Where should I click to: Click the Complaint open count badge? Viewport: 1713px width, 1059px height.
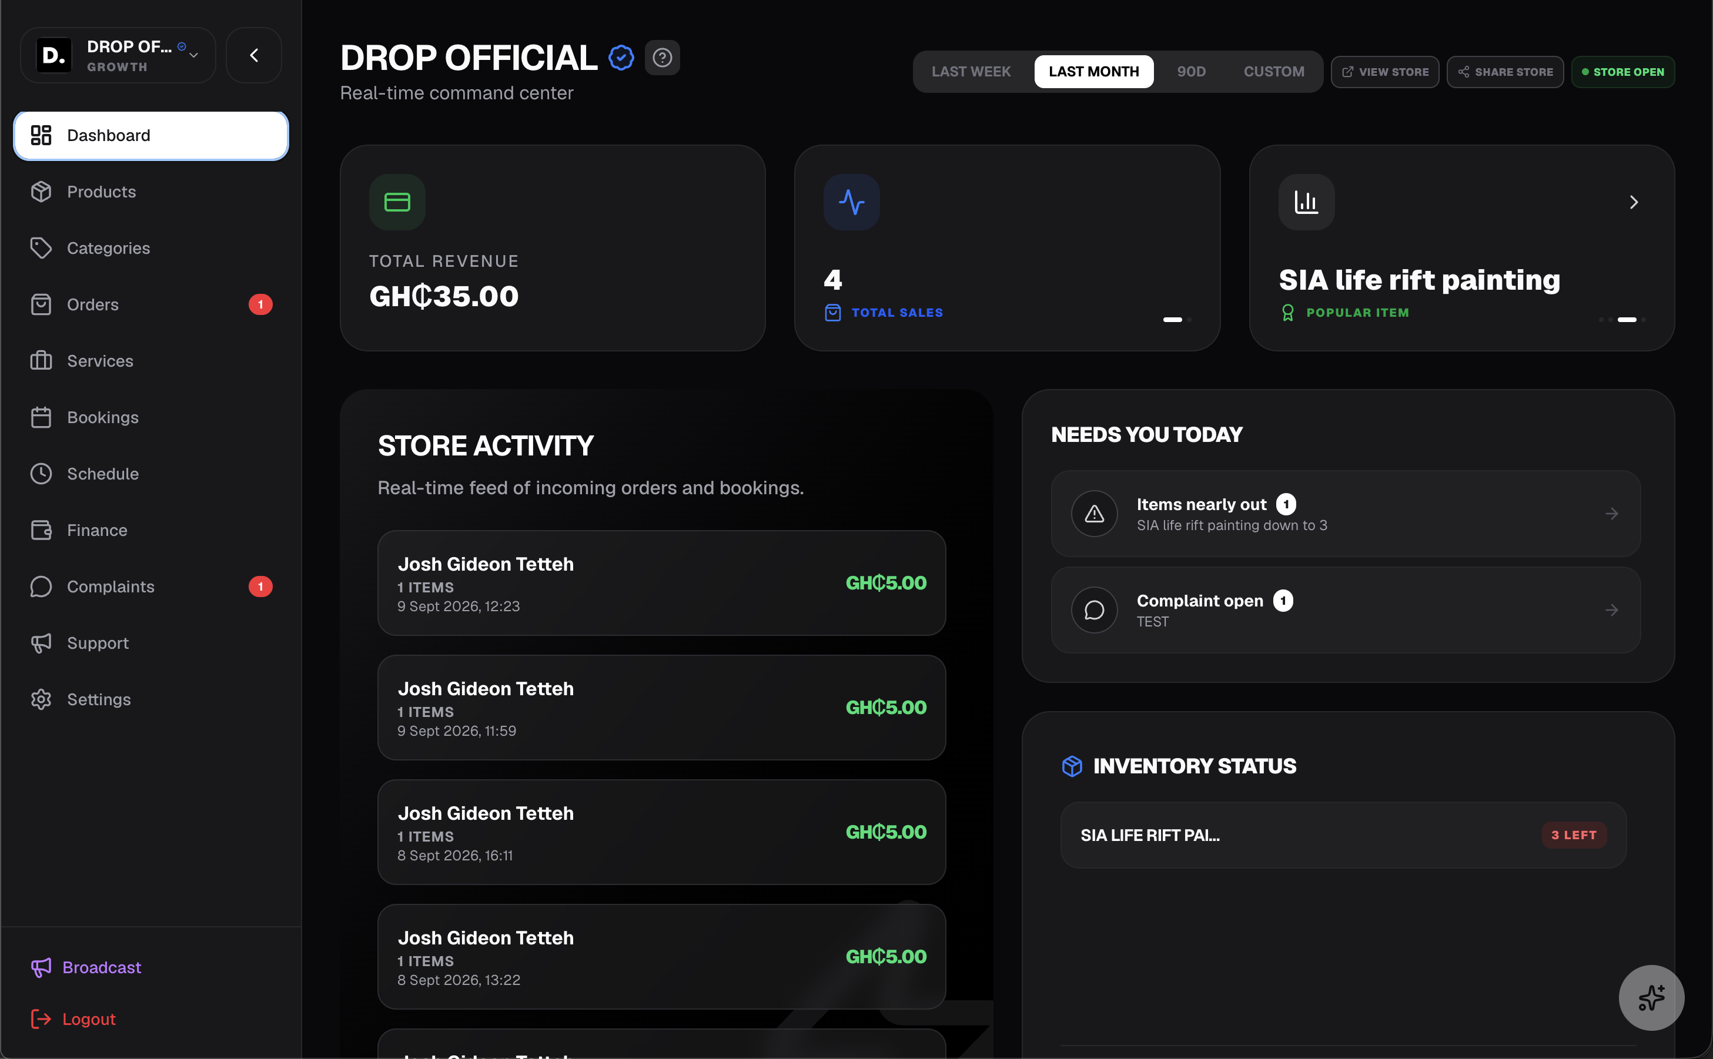(1283, 601)
